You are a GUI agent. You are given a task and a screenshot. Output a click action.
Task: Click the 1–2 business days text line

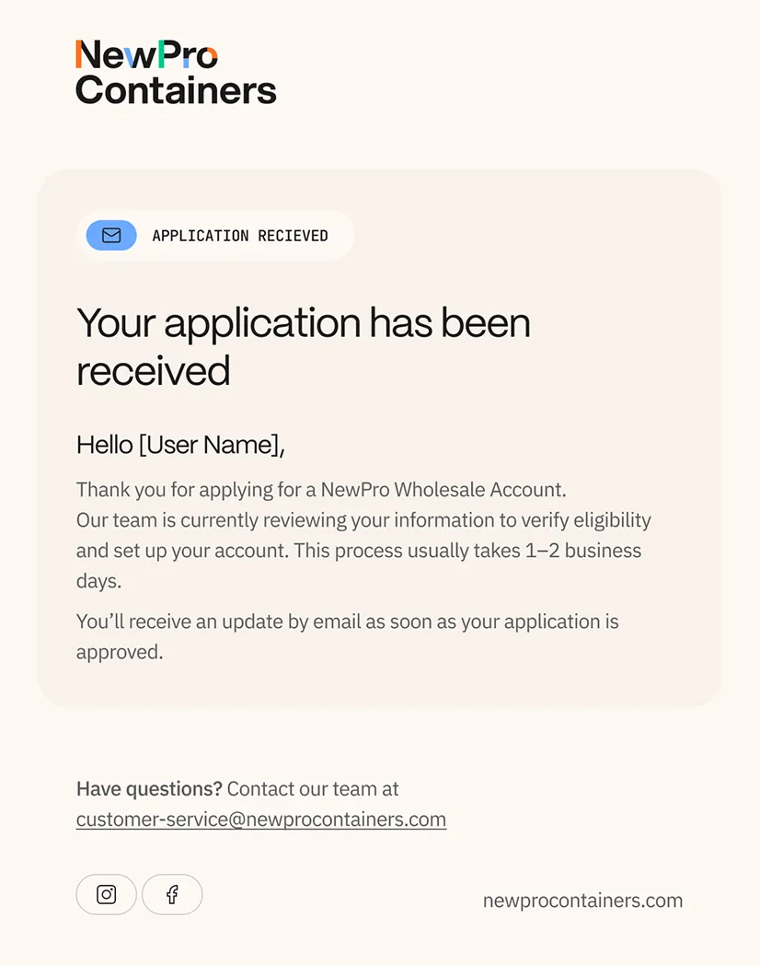[x=359, y=551]
